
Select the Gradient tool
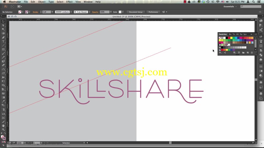(x=3, y=97)
